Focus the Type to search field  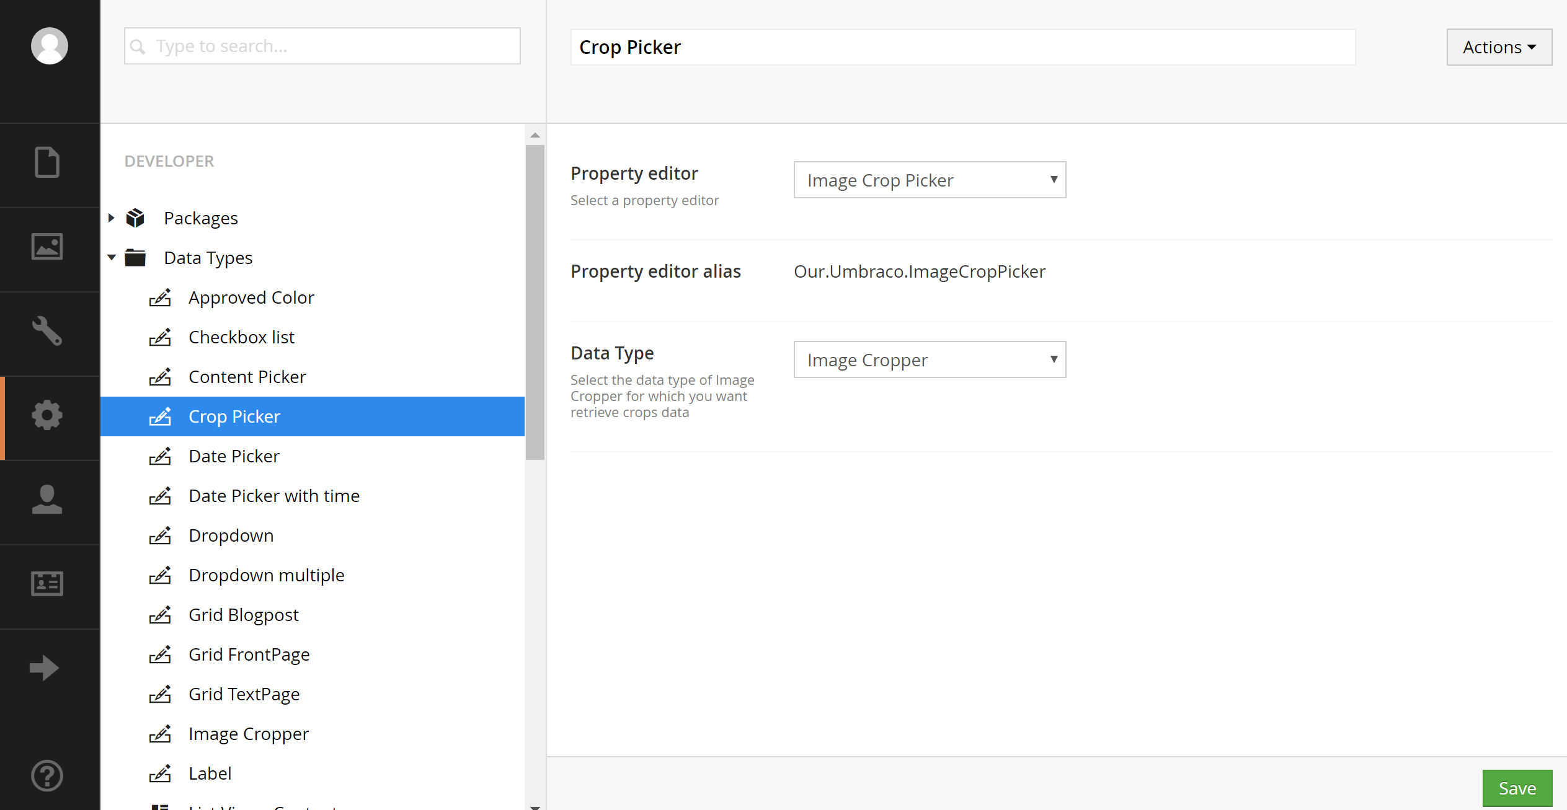coord(322,46)
